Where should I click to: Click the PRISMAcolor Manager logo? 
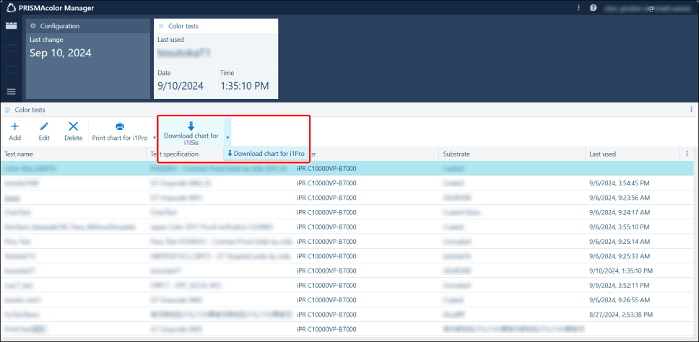pos(12,8)
